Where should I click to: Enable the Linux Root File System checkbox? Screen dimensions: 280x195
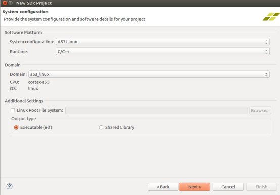tap(13, 110)
